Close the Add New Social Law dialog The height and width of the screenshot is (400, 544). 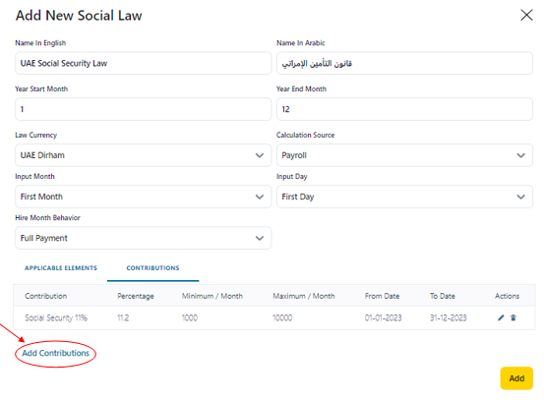[x=526, y=15]
